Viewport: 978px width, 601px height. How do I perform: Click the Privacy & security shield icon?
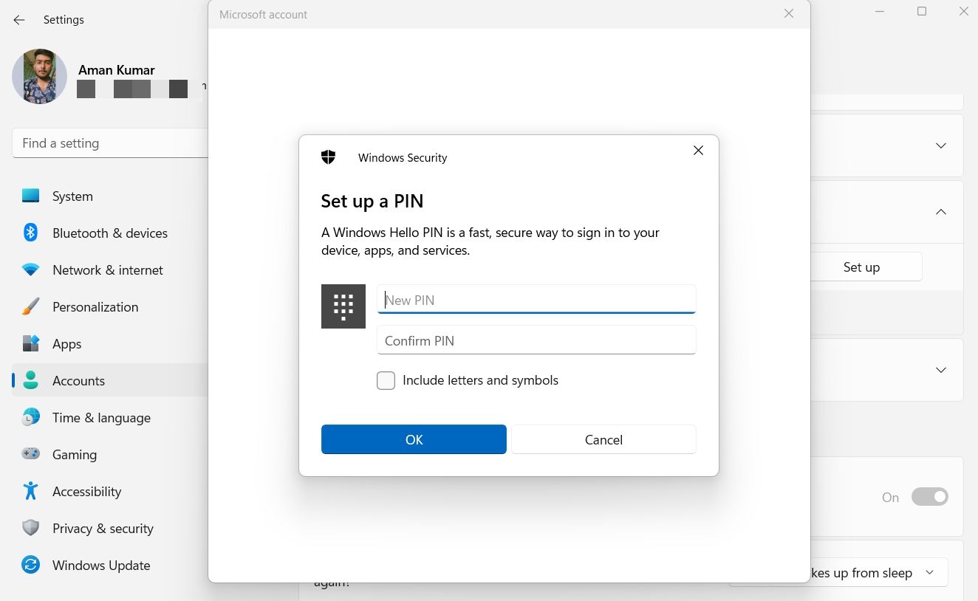tap(30, 528)
